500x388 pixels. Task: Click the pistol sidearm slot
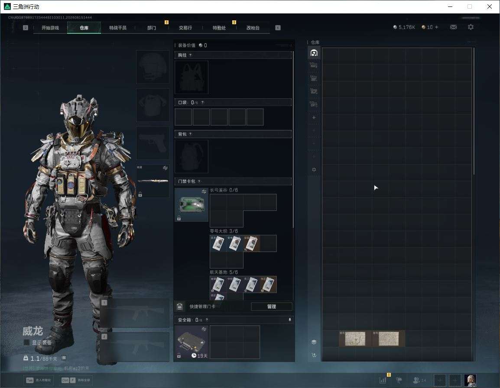click(x=153, y=143)
